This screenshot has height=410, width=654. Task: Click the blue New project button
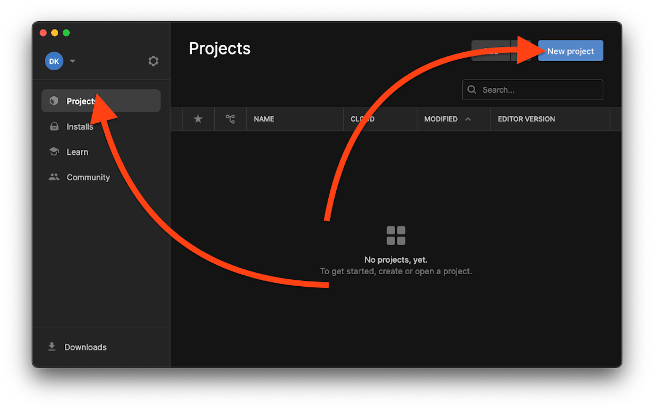pos(570,51)
